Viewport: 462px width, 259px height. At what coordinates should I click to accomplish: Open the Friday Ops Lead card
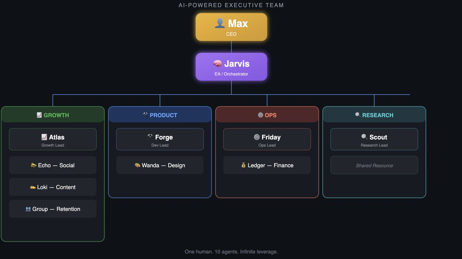pyautogui.click(x=267, y=139)
